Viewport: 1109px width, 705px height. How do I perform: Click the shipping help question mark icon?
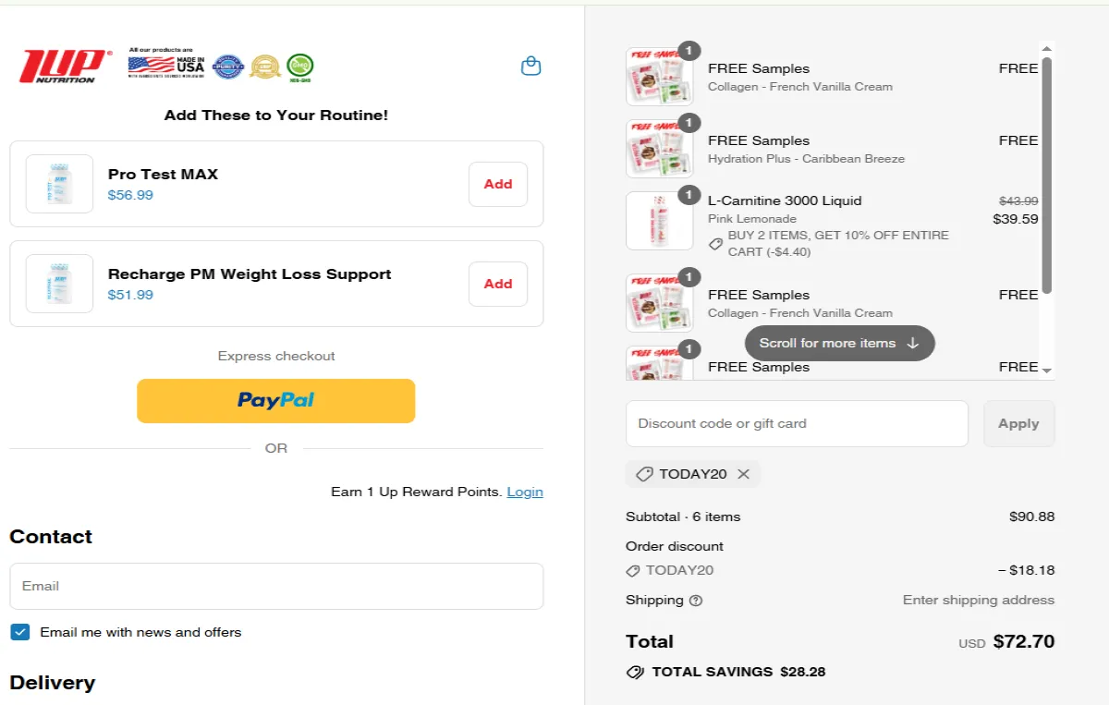click(696, 601)
